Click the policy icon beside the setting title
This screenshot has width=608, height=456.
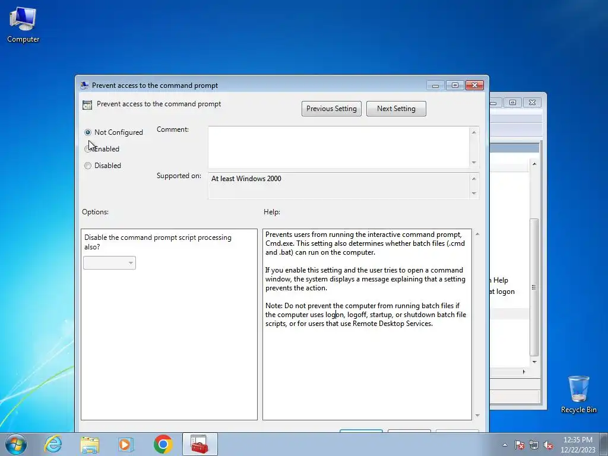tap(87, 104)
